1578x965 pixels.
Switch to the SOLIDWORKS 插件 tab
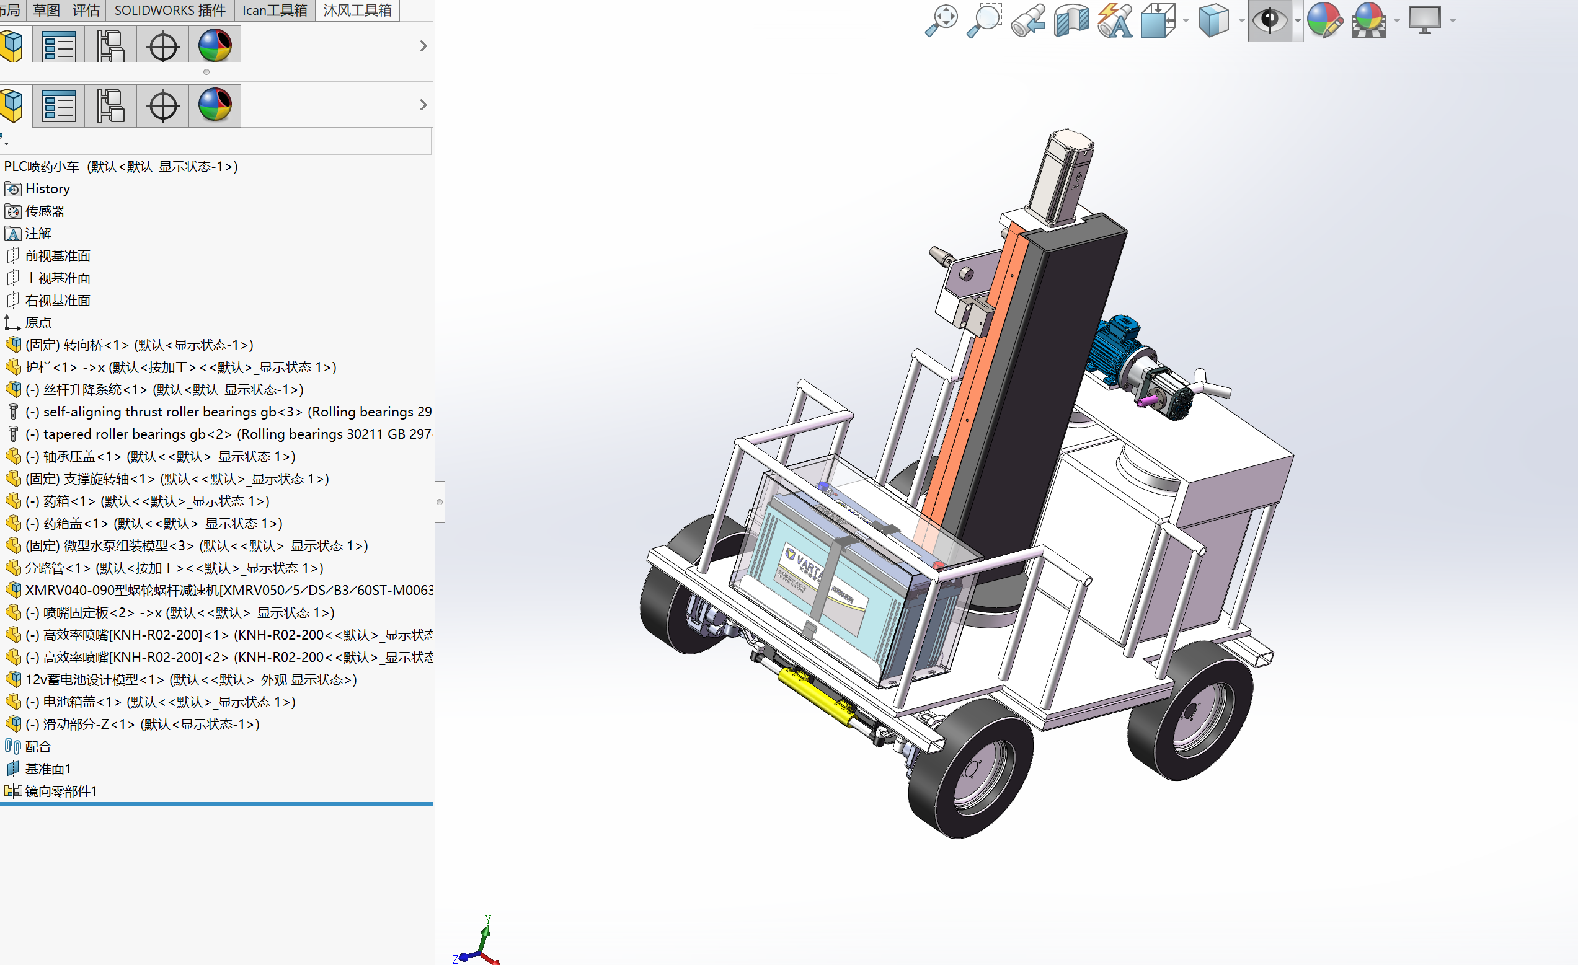pos(170,11)
